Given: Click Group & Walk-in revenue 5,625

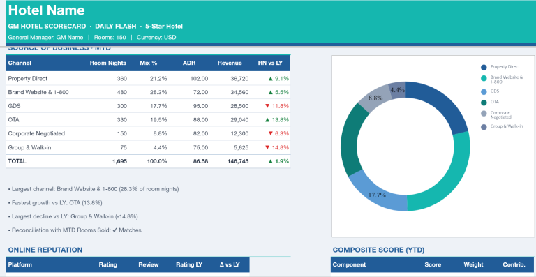Looking at the screenshot, I should (241, 147).
